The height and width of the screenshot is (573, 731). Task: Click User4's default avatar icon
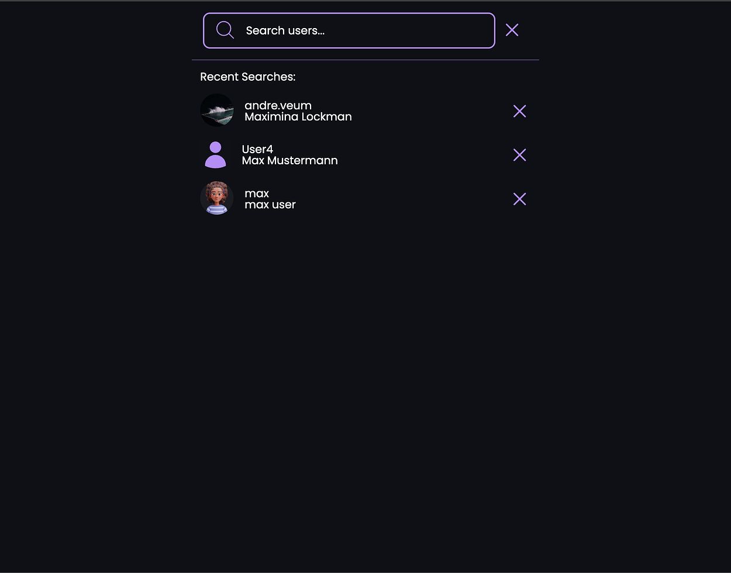(216, 154)
